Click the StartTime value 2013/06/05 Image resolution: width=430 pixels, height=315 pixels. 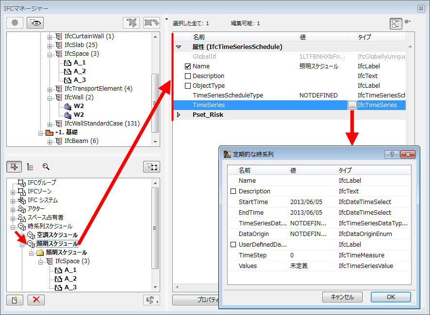pyautogui.click(x=306, y=202)
